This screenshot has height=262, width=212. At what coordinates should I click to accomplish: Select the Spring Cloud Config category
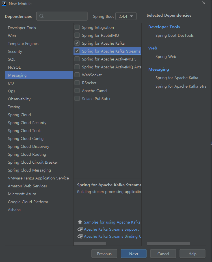pyautogui.click(x=39, y=138)
